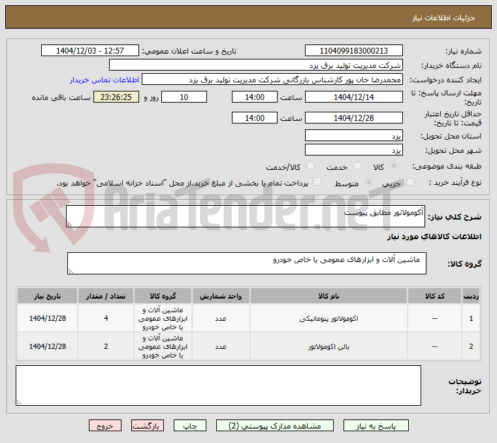Click quantity 4 in row 1
497x443 pixels.
pos(106,318)
